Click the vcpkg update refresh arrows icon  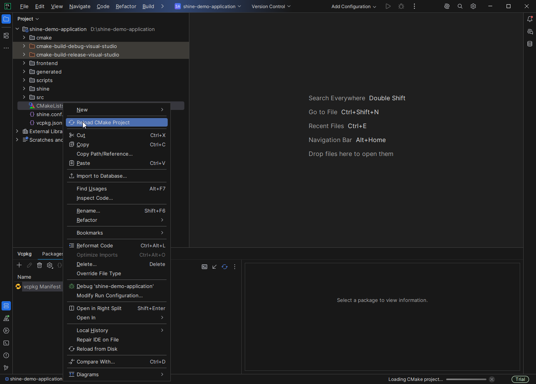[x=225, y=267]
